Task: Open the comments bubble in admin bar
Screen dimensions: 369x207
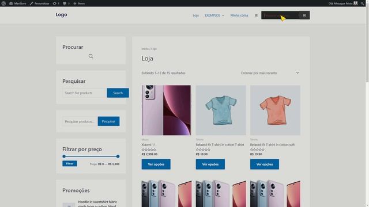Action: pos(66,3)
